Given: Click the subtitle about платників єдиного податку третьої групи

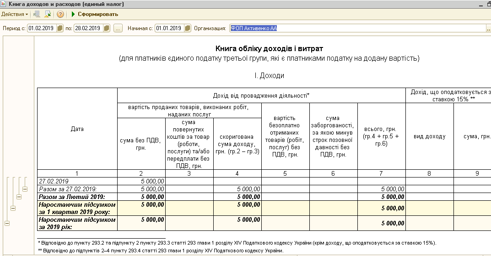Looking at the screenshot, I should pyautogui.click(x=269, y=58).
